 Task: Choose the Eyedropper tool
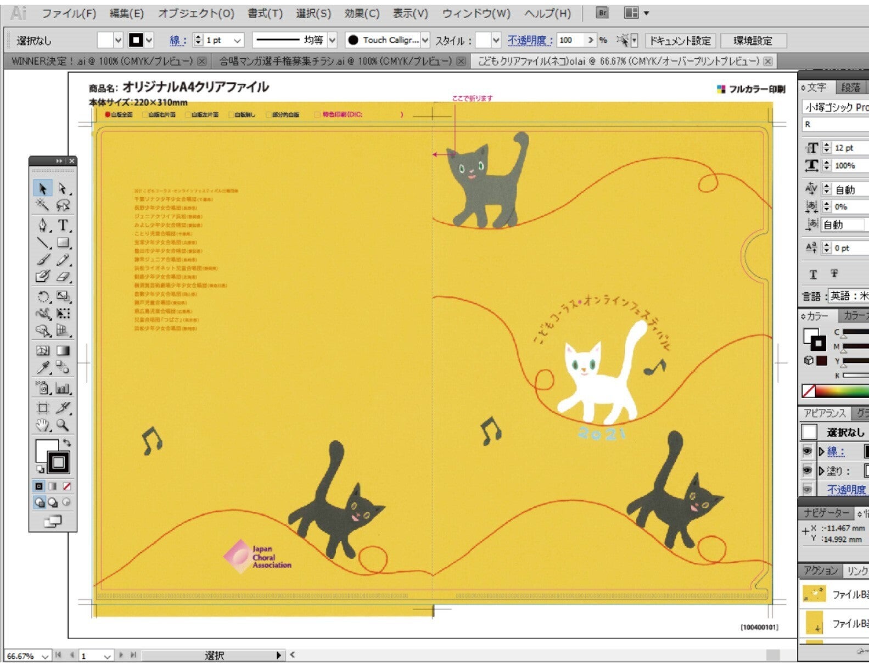point(43,368)
